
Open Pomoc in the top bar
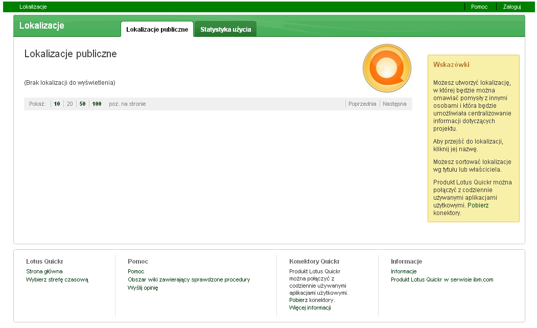(x=479, y=7)
